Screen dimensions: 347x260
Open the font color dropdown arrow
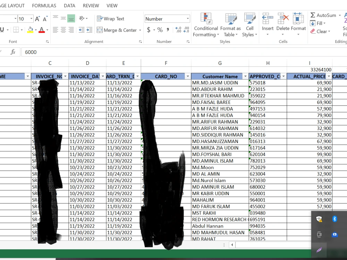pyautogui.click(x=47, y=30)
